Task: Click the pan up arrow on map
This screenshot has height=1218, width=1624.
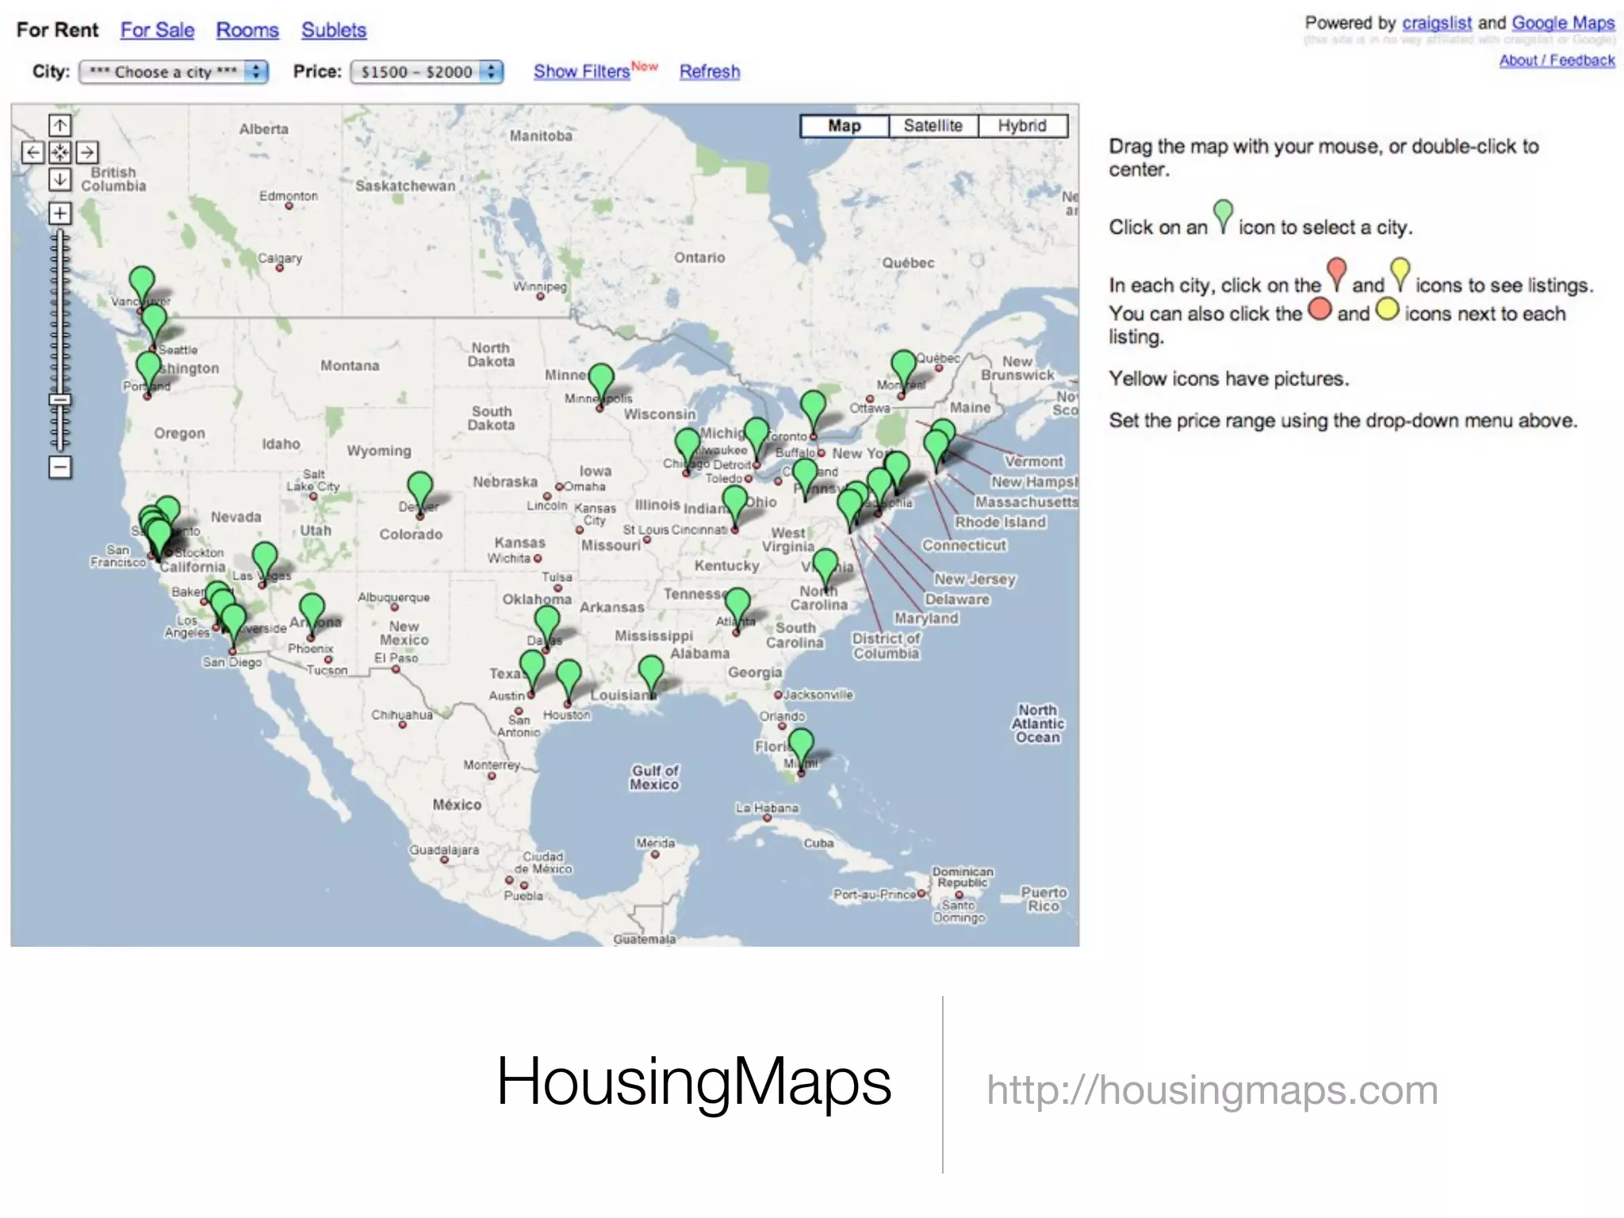Action: tap(59, 125)
